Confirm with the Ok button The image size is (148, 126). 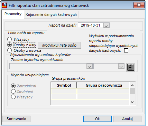coord(98,119)
